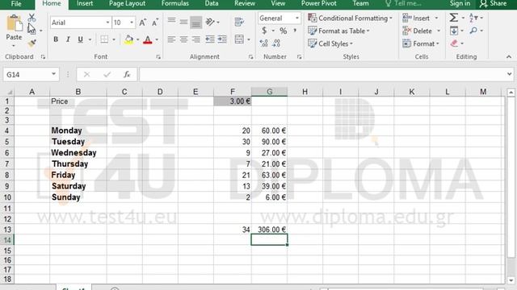Click the Cut scissors icon
Image resolution: width=517 pixels, height=290 pixels.
point(32,18)
